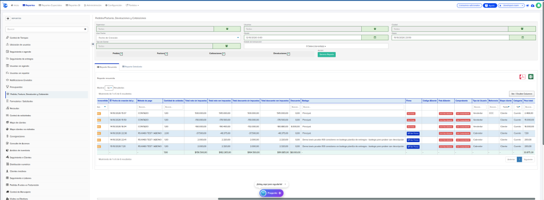This screenshot has width=544, height=200.
Task: Click current page number 1
Action: [x=520, y=160]
